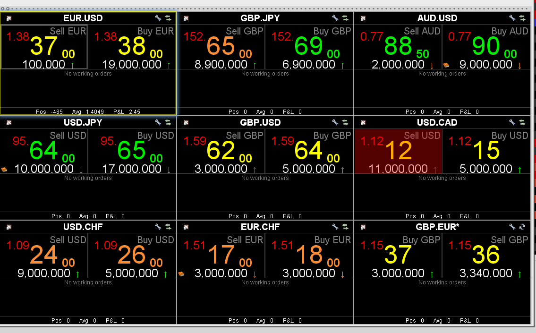Remove the GBP.EUR* cell via corner icon
Image resolution: width=536 pixels, height=333 pixels.
pyautogui.click(x=363, y=227)
